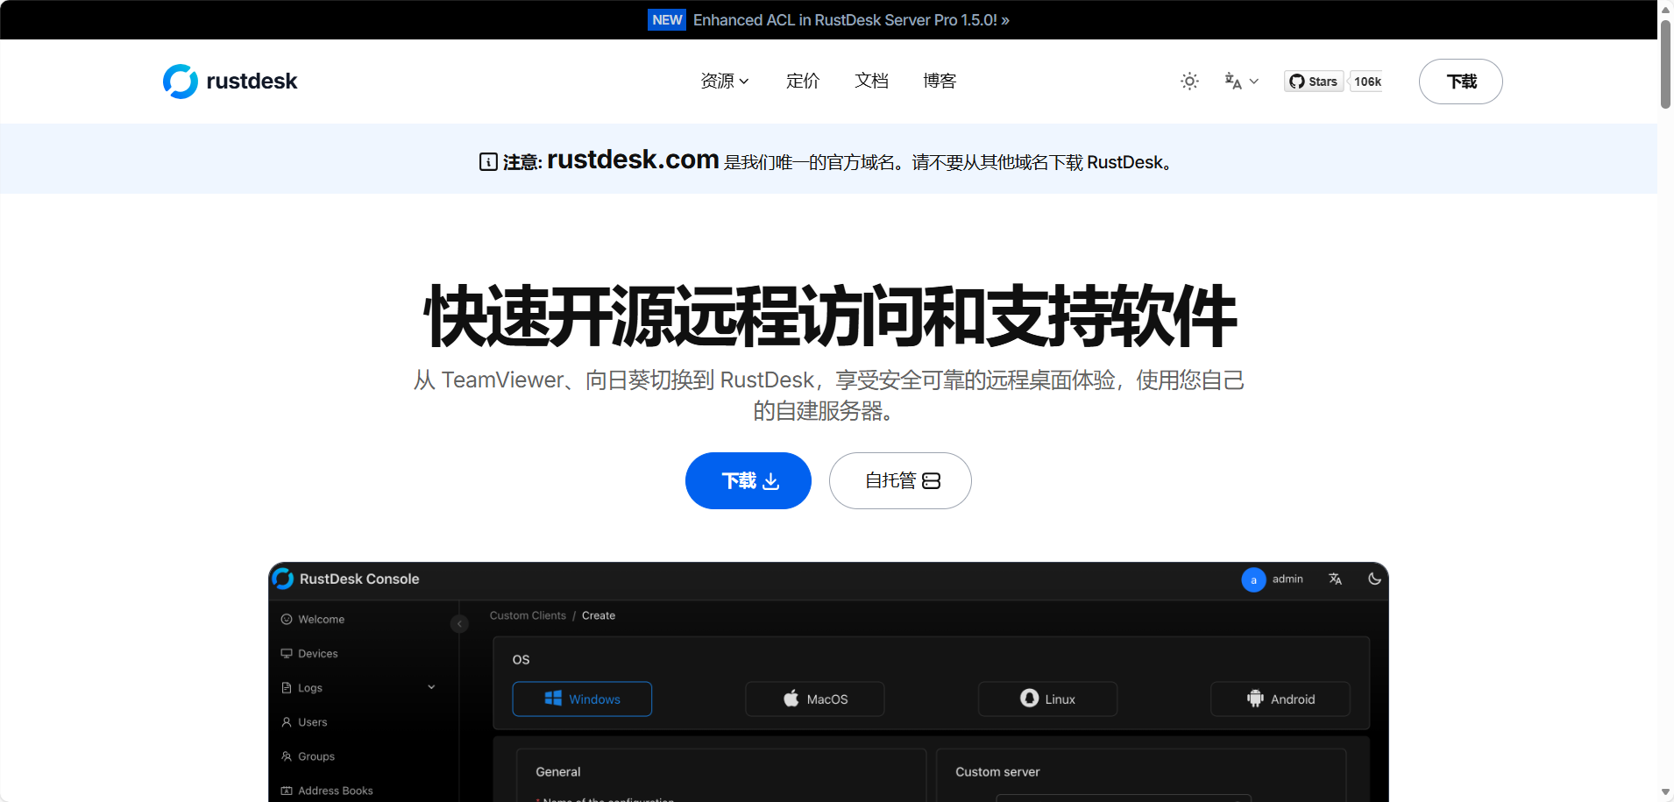View the 106k GitHub star count

[1366, 82]
